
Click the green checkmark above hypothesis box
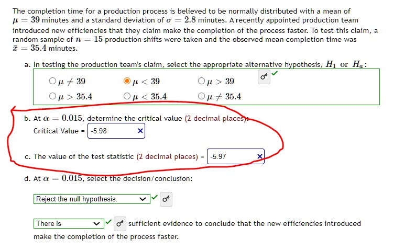click(275, 73)
